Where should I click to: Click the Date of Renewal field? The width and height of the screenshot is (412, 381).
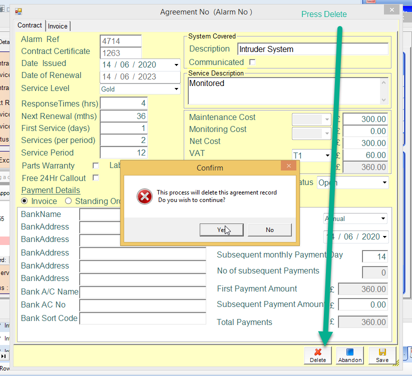[140, 77]
